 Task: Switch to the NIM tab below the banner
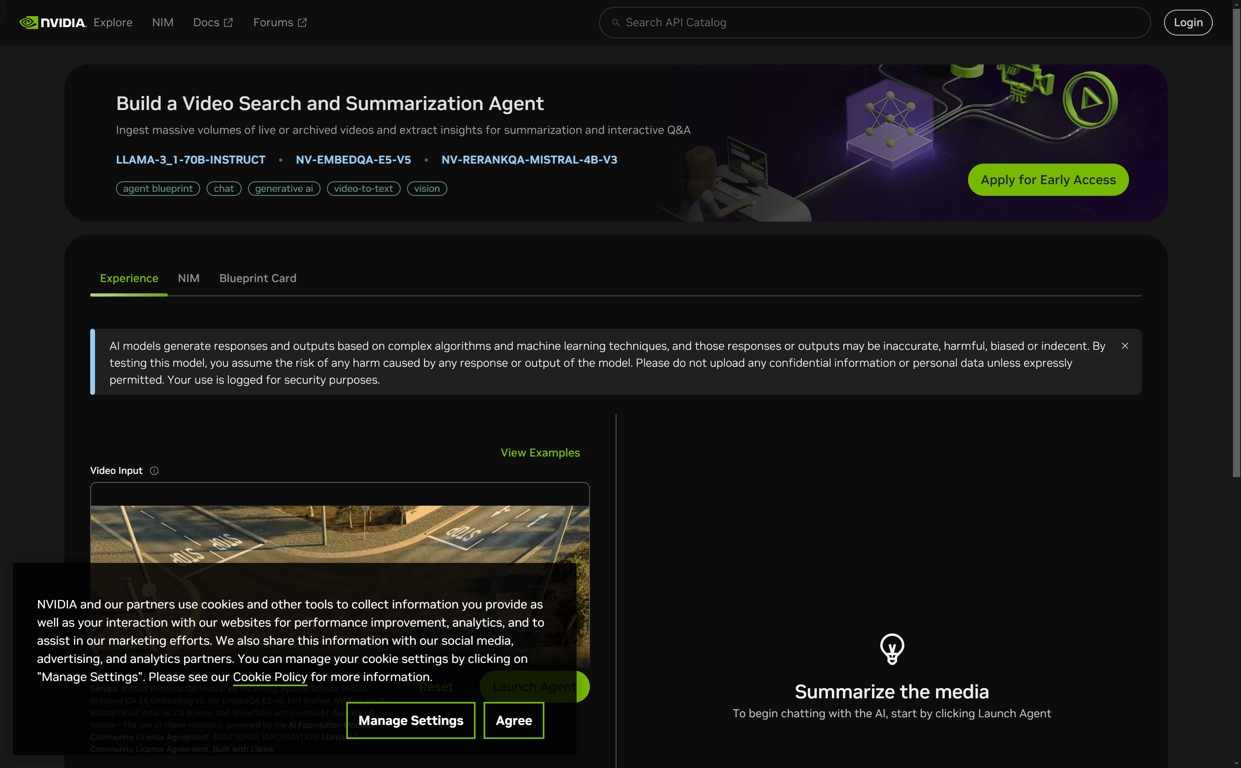tap(188, 278)
